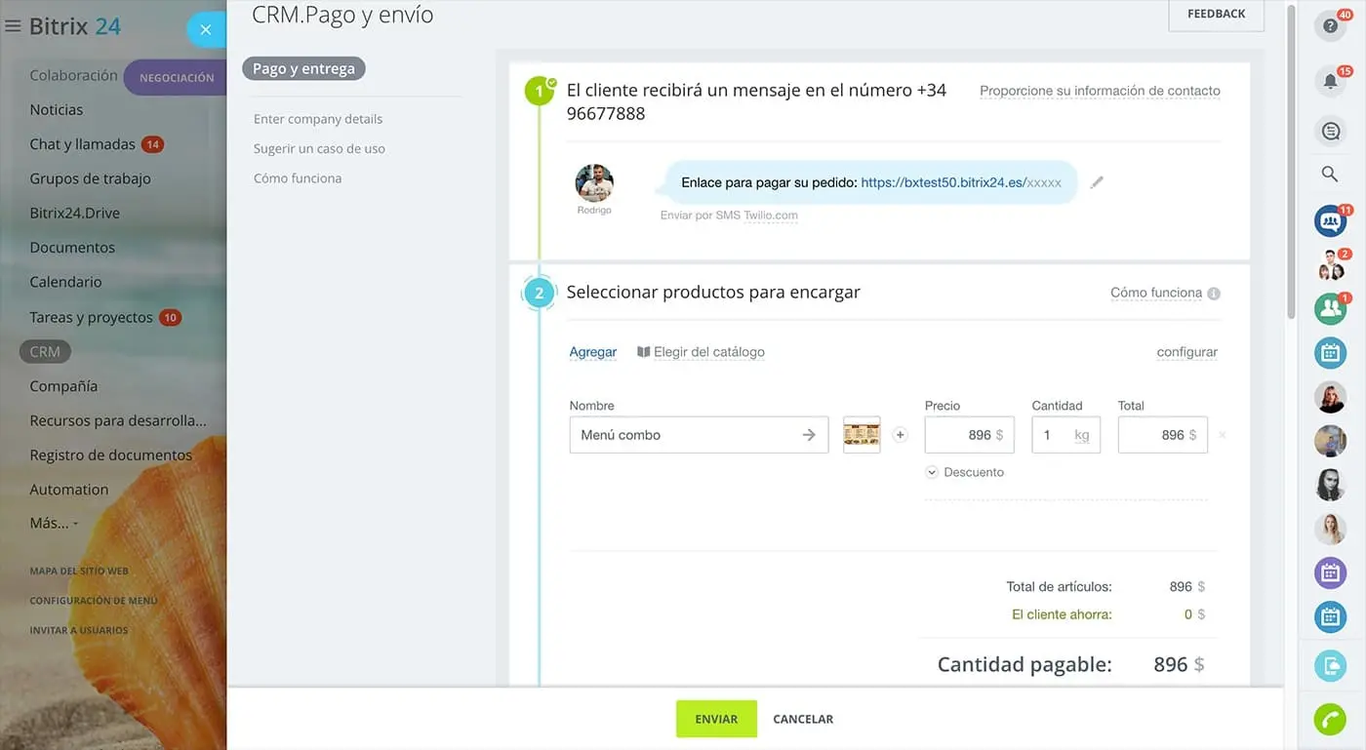Click Elegir del catálogo link
Viewport: 1366px width, 750px height.
coord(701,352)
